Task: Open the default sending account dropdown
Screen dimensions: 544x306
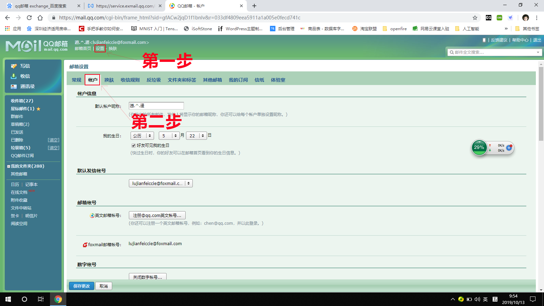Action: (160, 183)
